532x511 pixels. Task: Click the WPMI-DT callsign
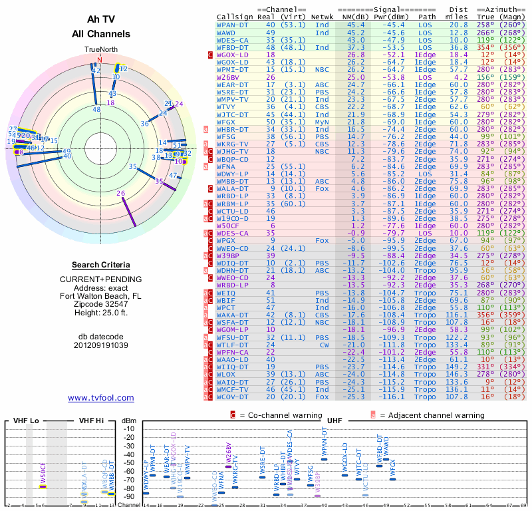[232, 70]
